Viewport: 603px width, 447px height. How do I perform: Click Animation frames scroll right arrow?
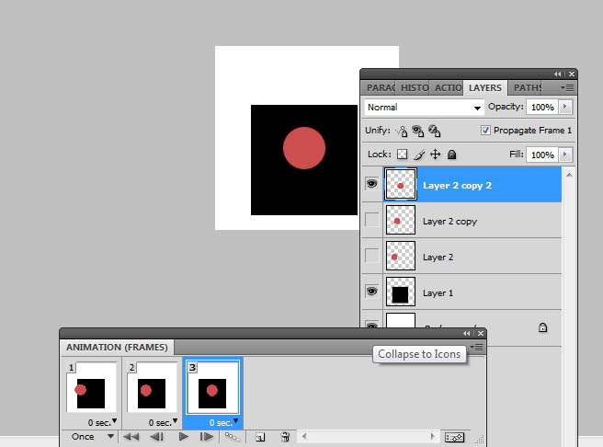432,436
